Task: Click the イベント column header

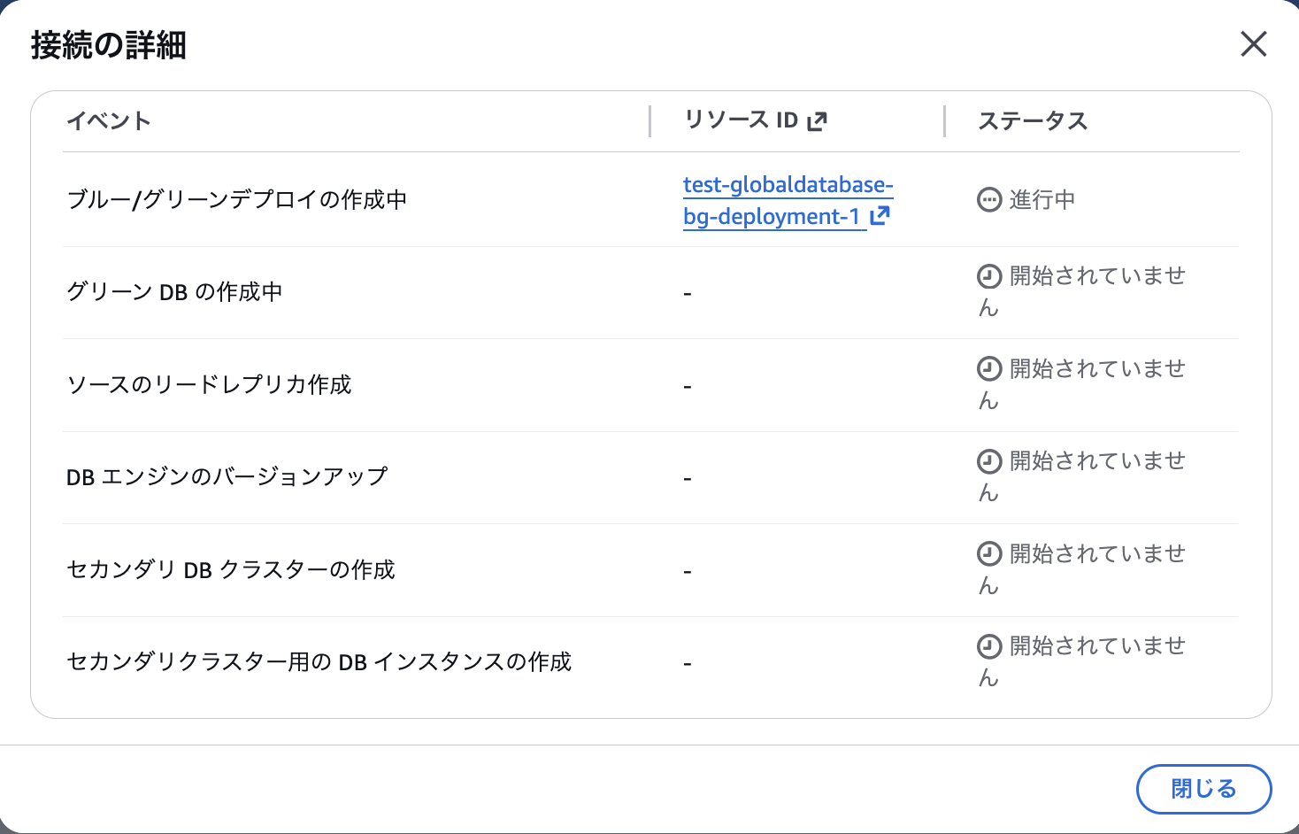Action: [x=109, y=121]
